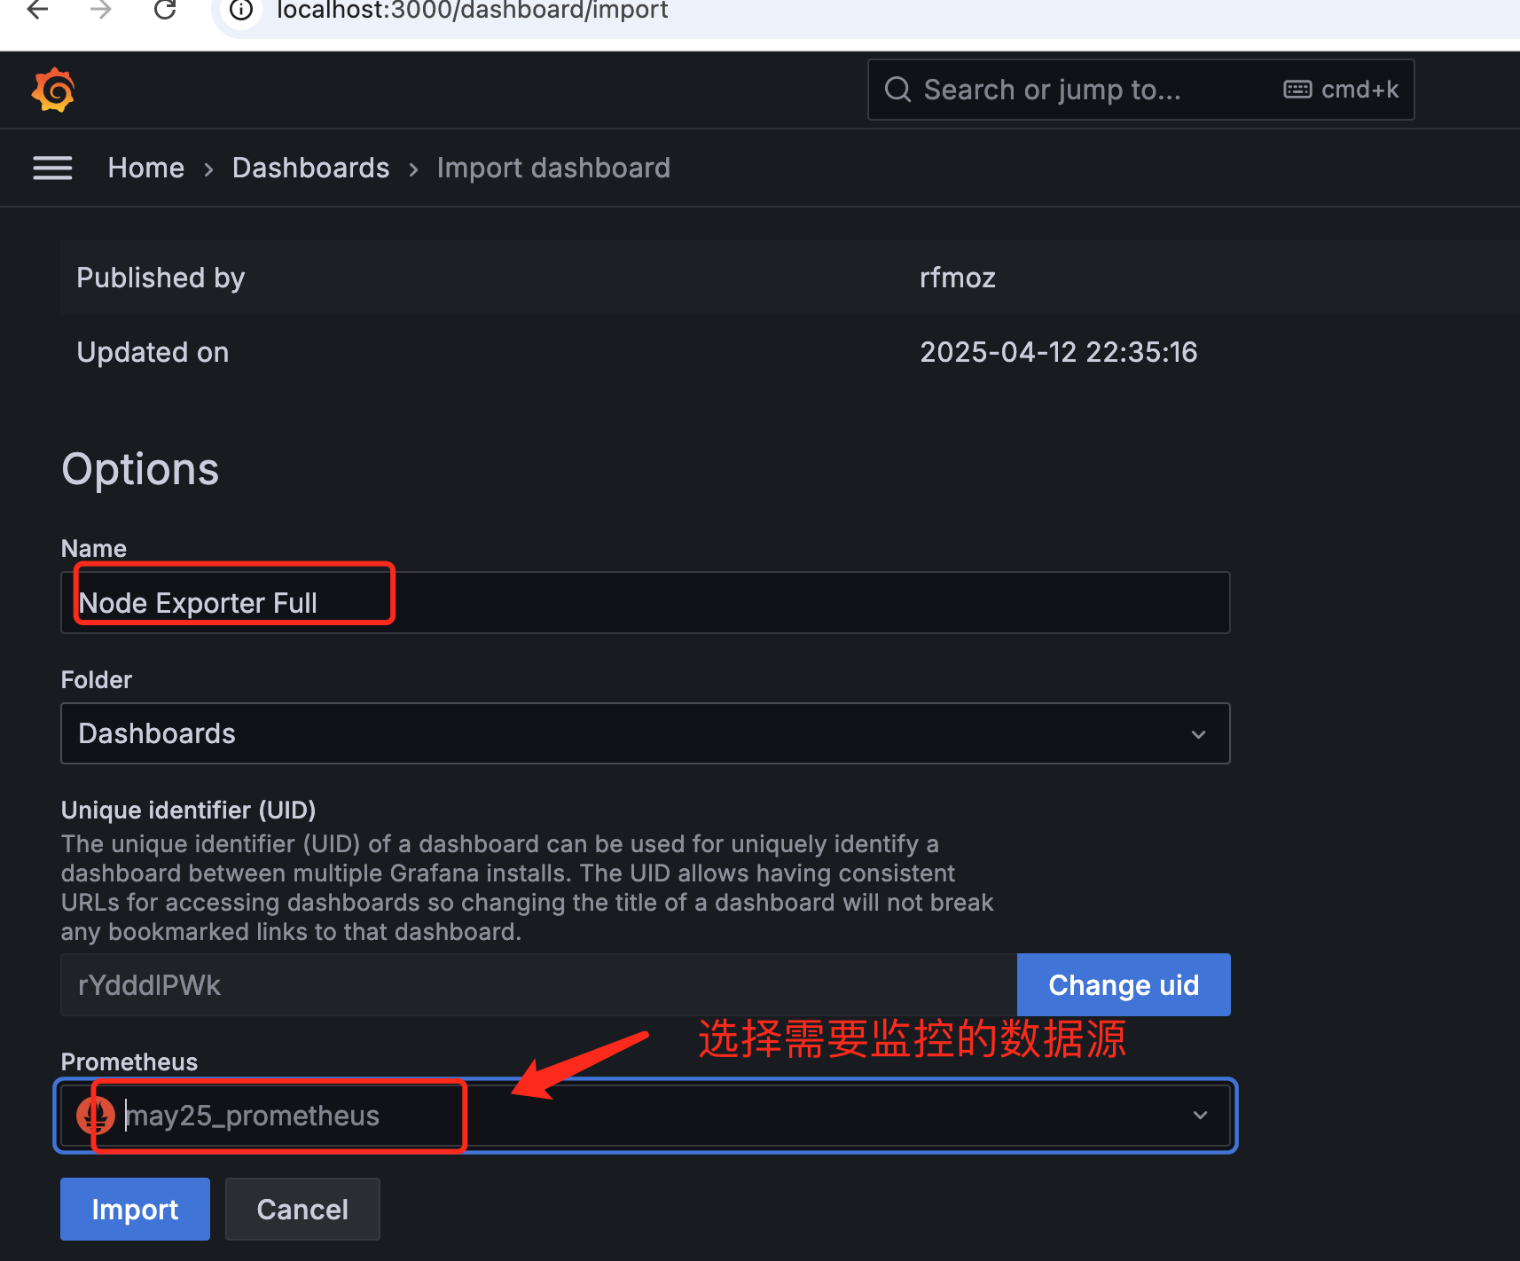The height and width of the screenshot is (1261, 1520).
Task: Open the Prometheus datasource dropdown
Action: click(645, 1116)
